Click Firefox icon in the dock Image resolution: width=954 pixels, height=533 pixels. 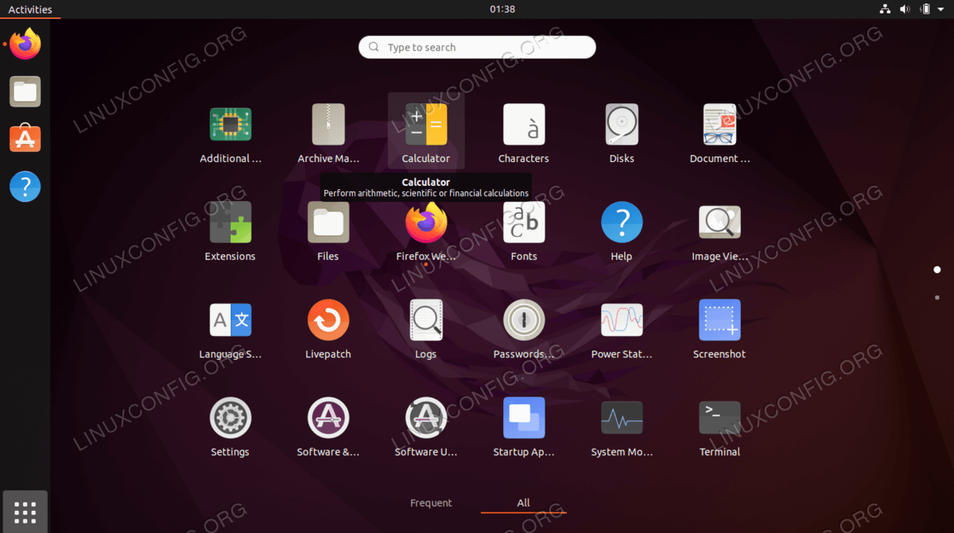pyautogui.click(x=25, y=44)
